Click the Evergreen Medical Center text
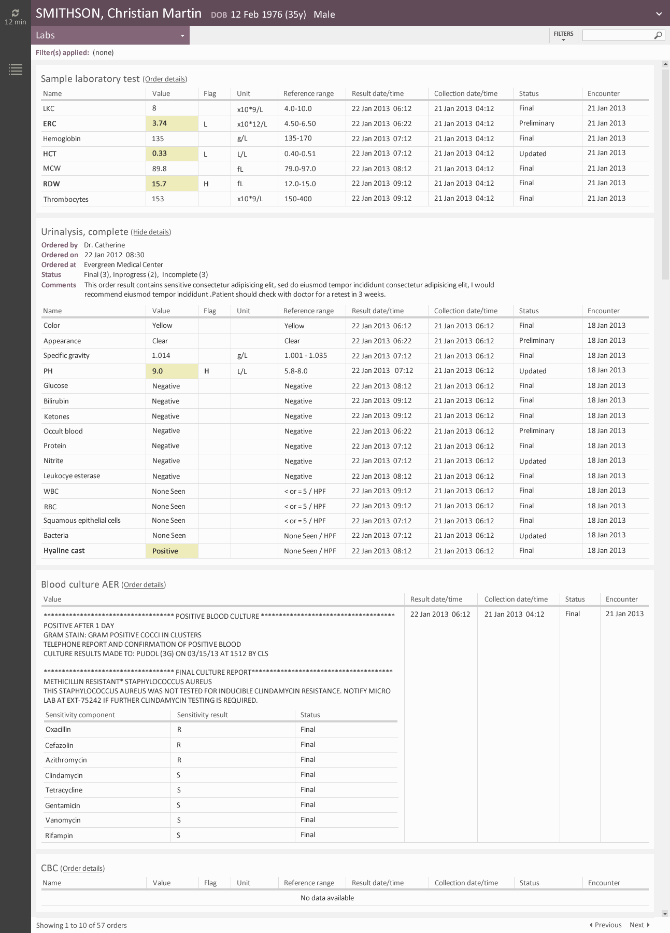This screenshot has height=933, width=670. click(x=123, y=264)
